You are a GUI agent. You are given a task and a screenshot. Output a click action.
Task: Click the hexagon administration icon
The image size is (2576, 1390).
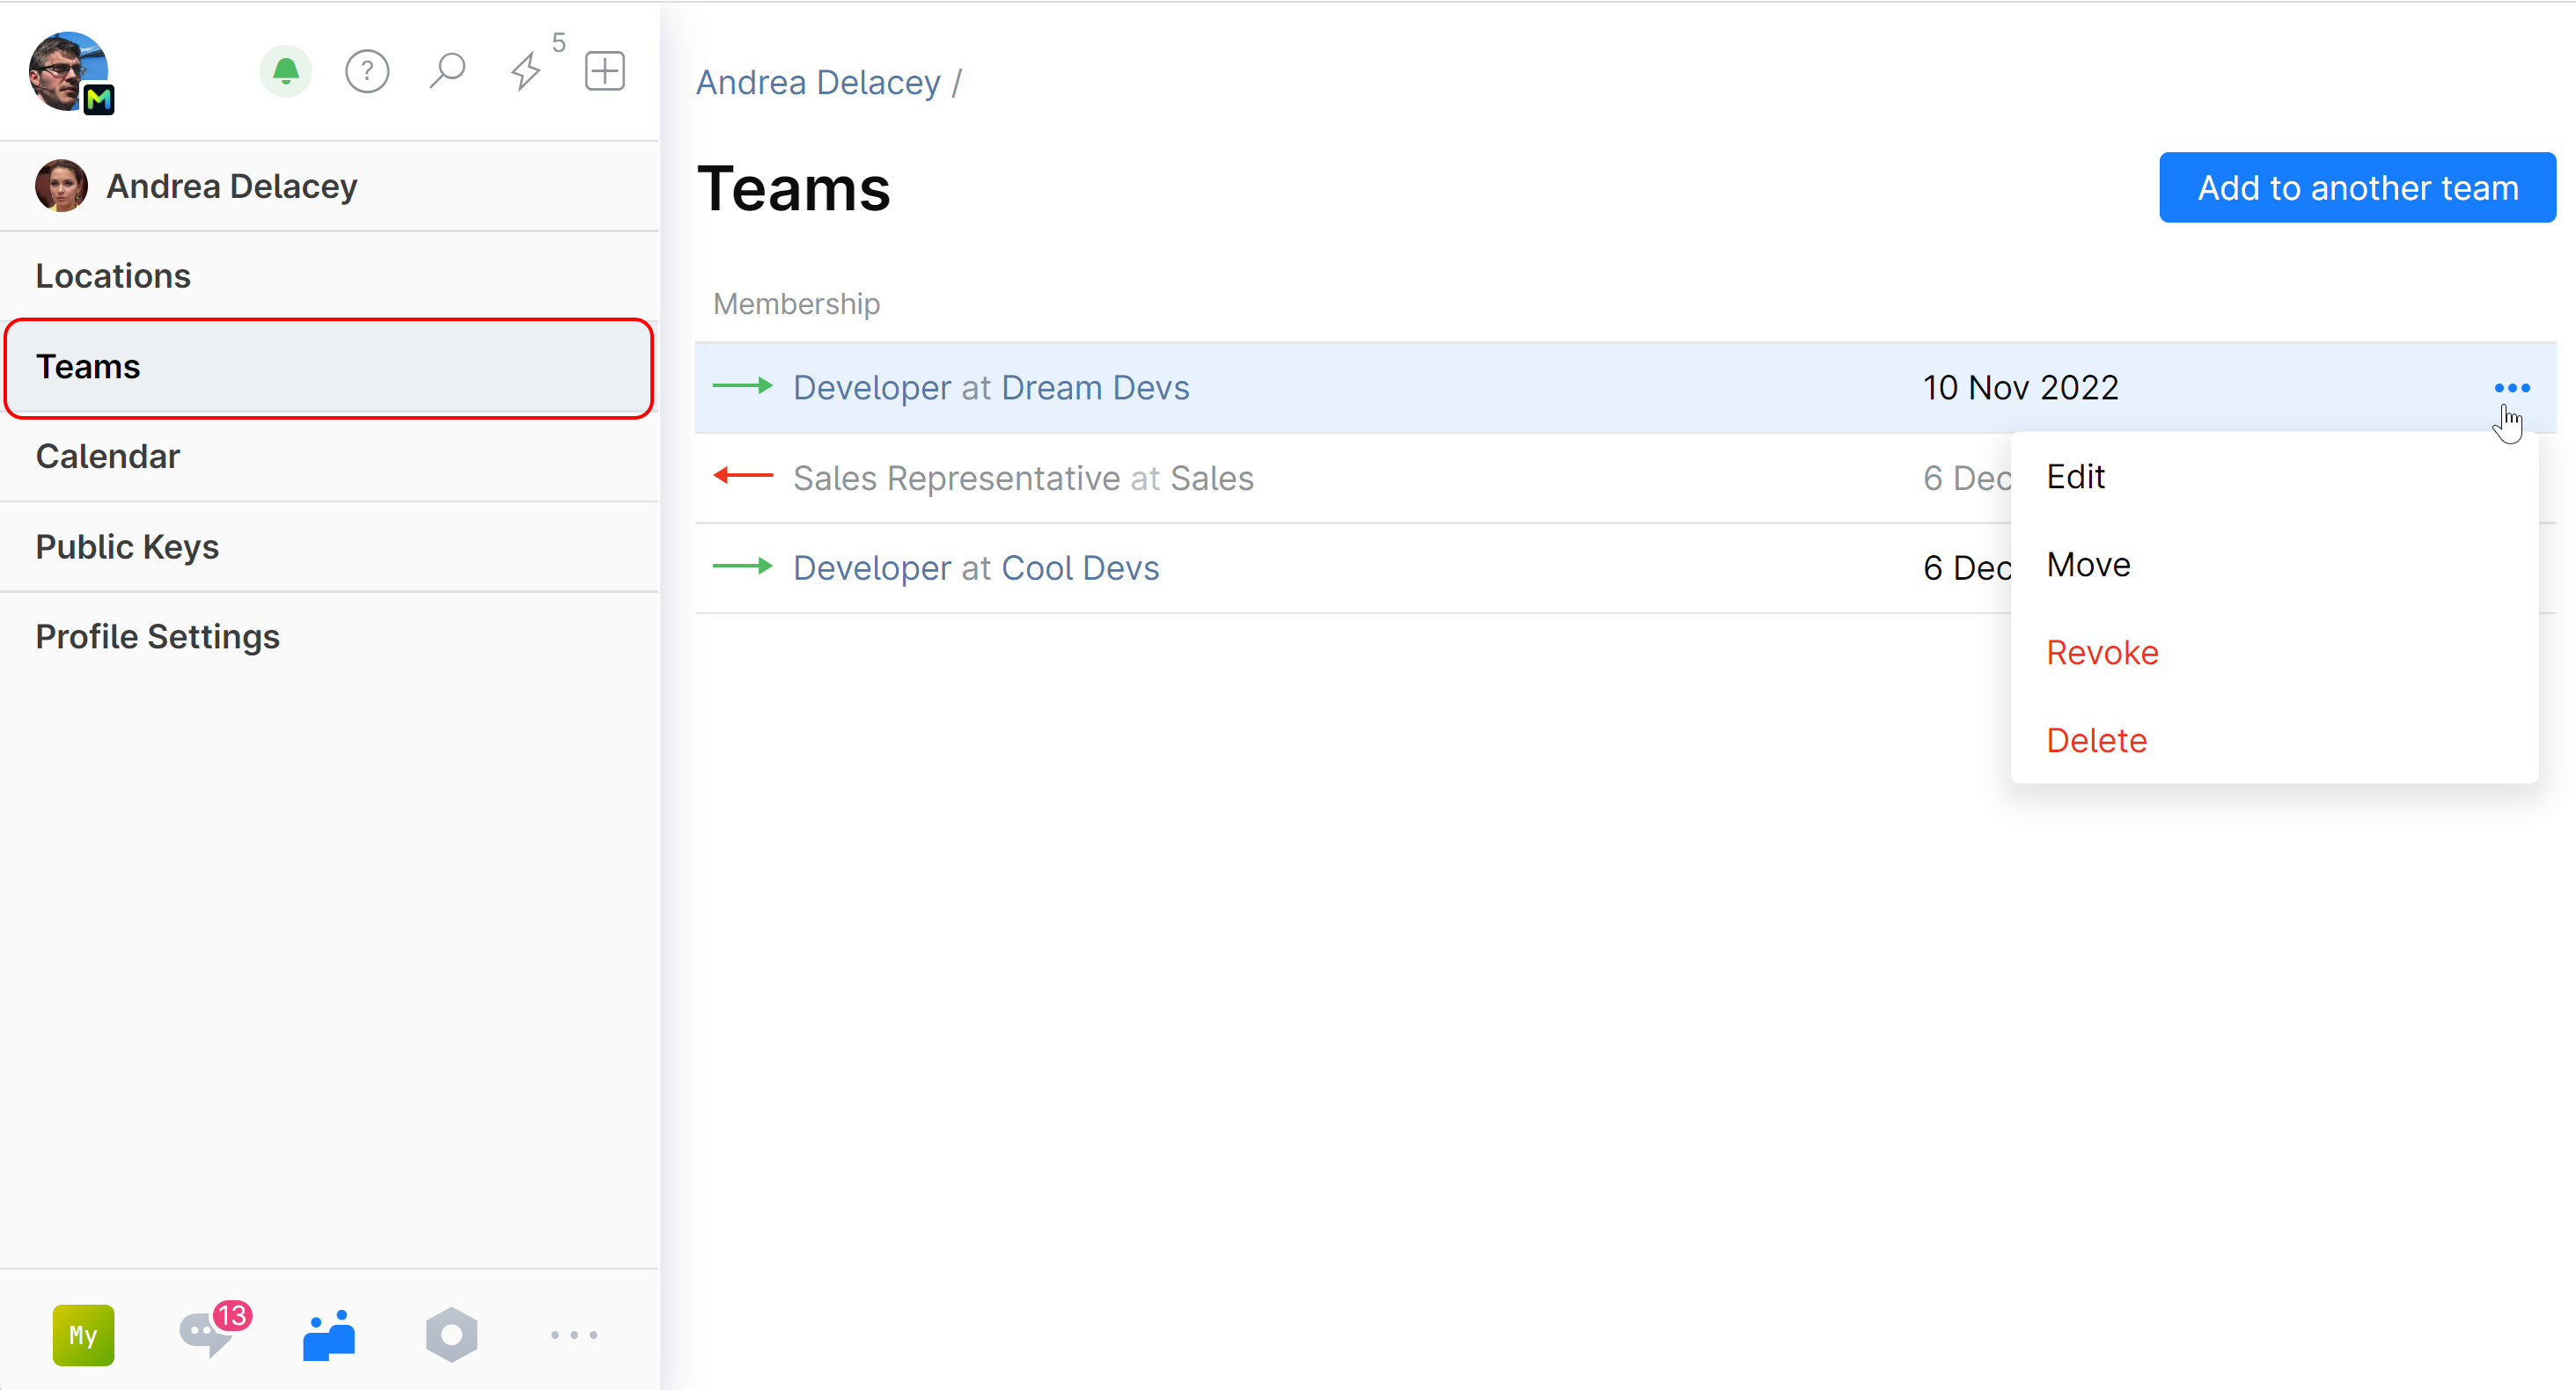(451, 1334)
